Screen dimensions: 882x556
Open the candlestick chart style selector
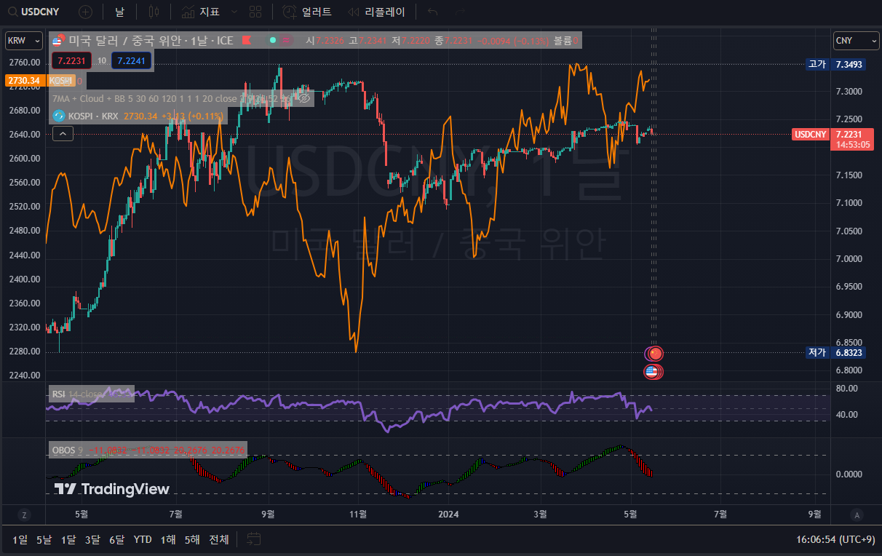click(x=153, y=12)
